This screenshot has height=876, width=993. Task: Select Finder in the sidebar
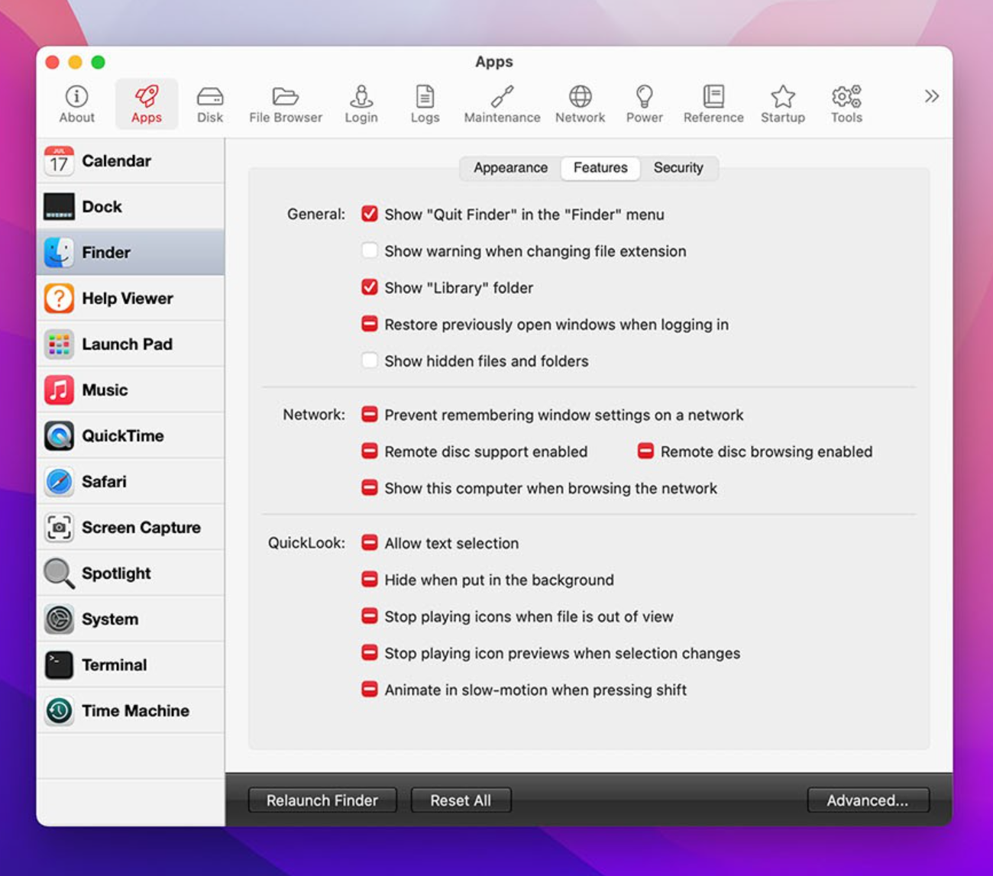tap(131, 253)
